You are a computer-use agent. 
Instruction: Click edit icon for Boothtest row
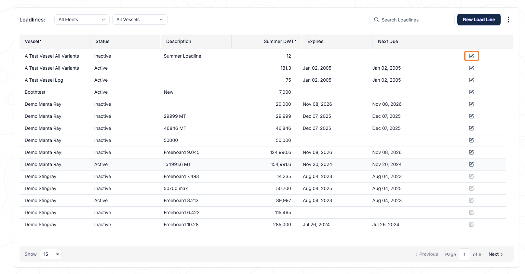[471, 92]
